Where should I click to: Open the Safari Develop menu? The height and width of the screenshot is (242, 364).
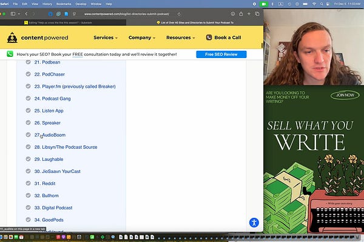point(81,4)
